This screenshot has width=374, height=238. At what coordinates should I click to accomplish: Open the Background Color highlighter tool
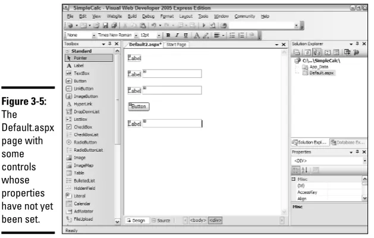206,35
